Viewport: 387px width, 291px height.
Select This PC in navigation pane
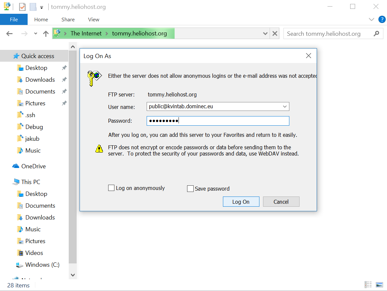point(31,182)
